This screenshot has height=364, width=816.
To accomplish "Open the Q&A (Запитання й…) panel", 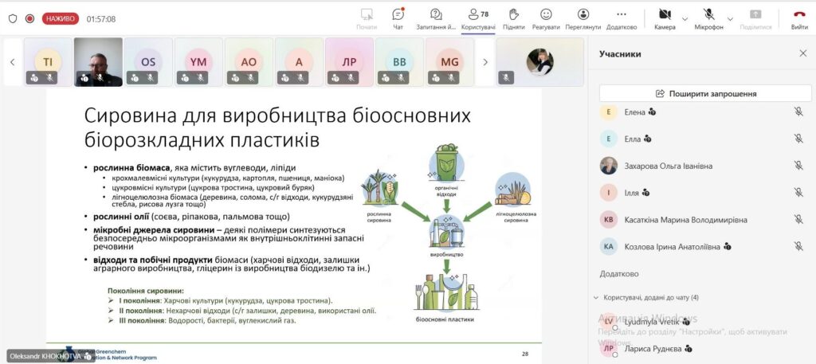I will pyautogui.click(x=436, y=19).
